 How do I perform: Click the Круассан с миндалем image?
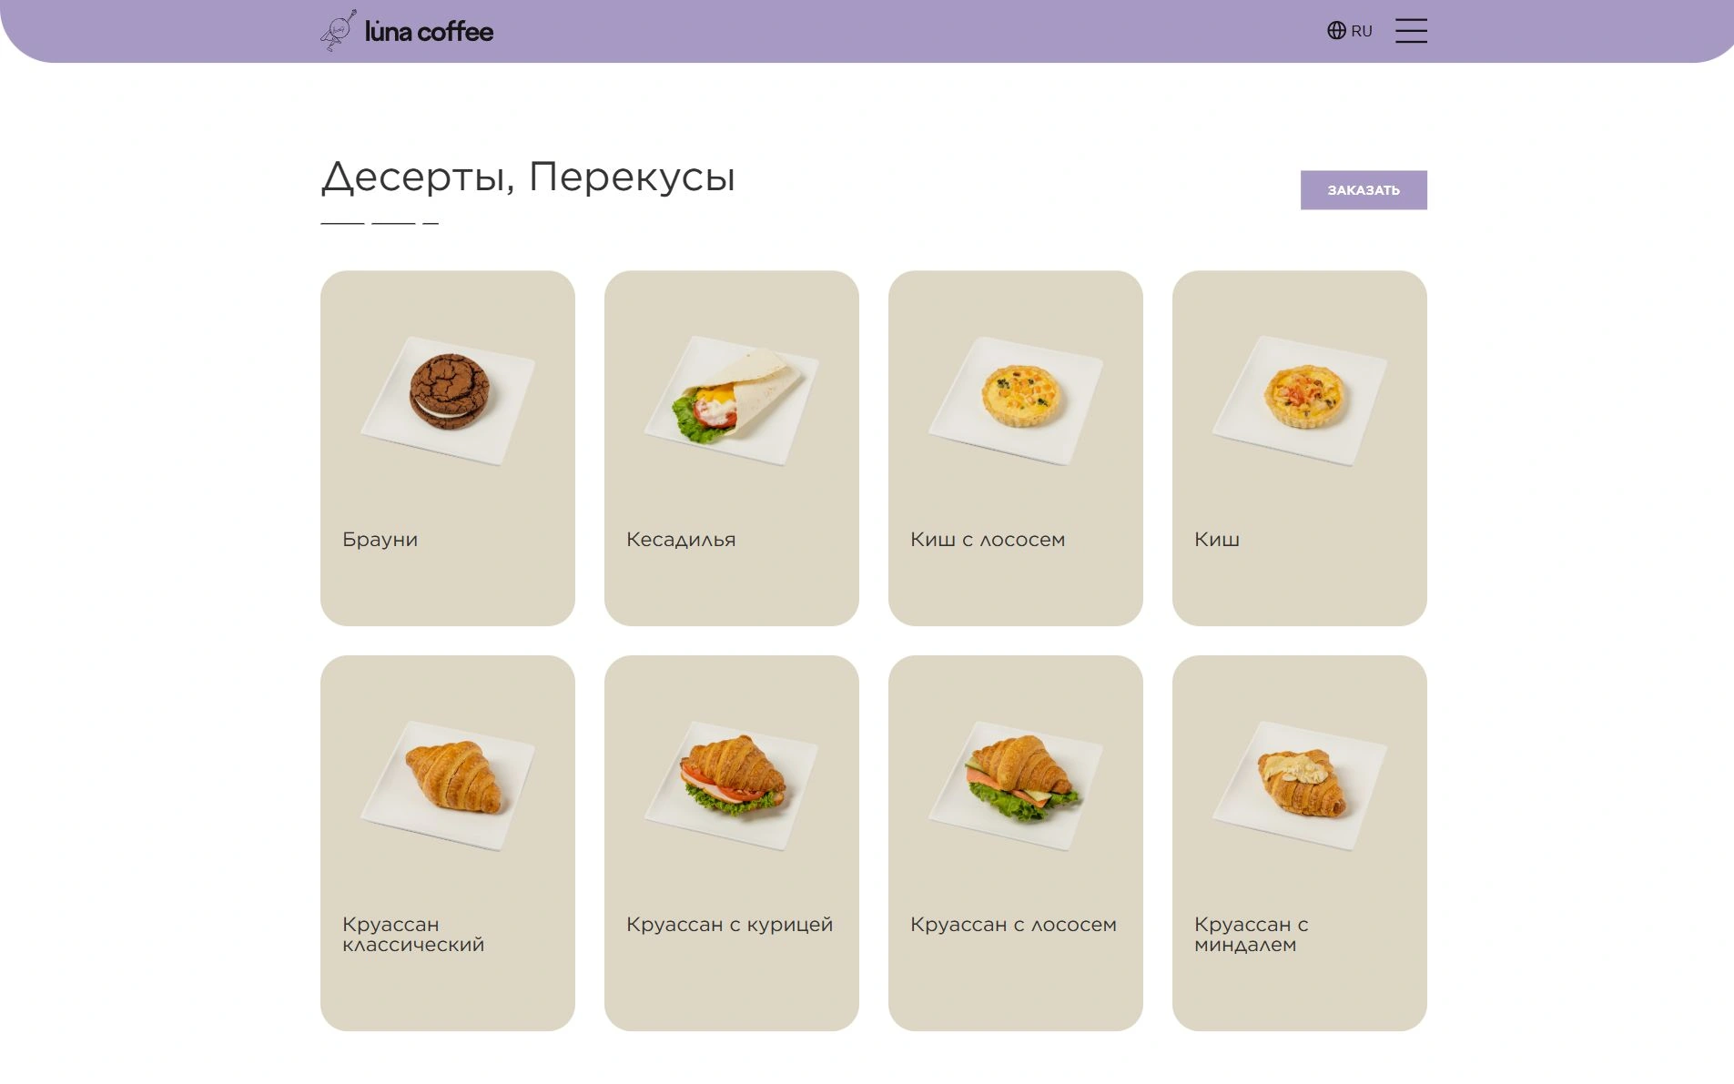1300,785
